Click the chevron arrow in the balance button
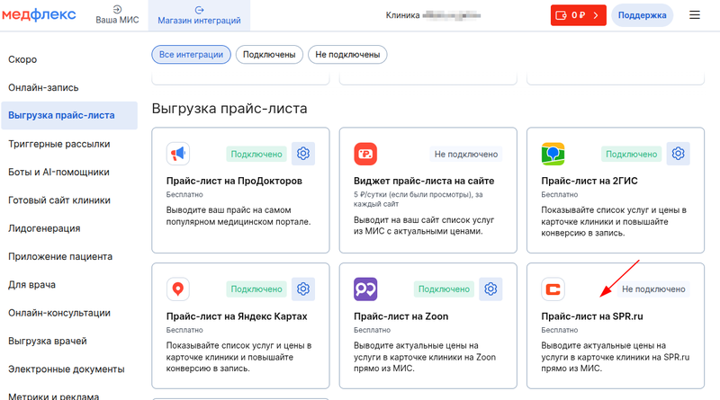The image size is (720, 400). [x=596, y=15]
